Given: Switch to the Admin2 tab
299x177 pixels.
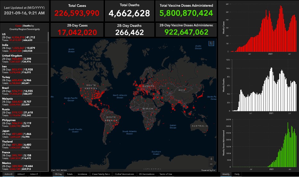Looking at the screenshot, I should [x=34, y=174].
